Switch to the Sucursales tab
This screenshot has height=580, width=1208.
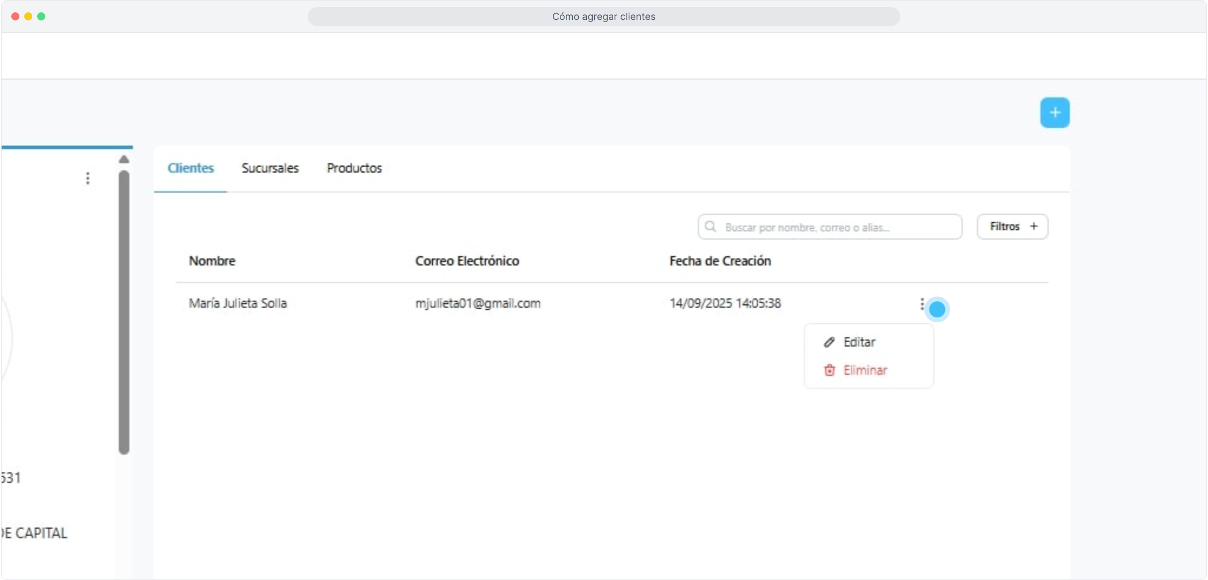(x=270, y=168)
